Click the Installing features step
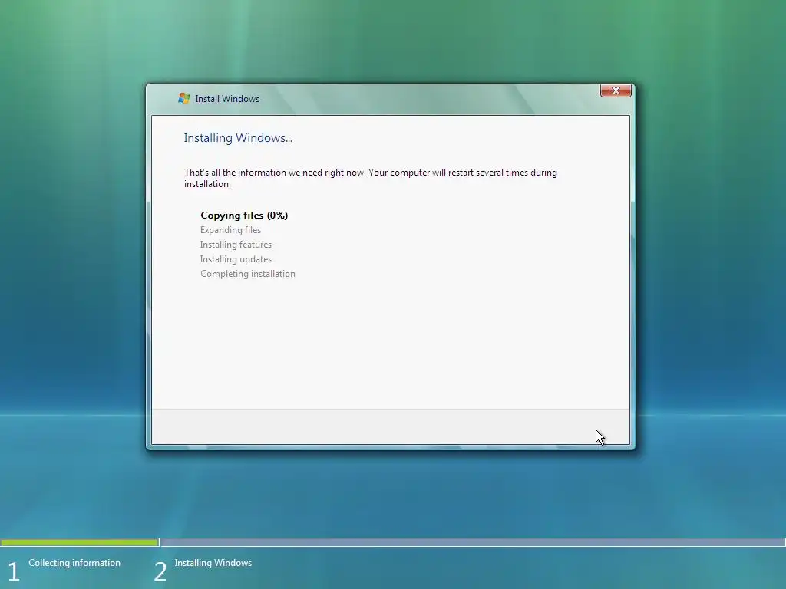 [236, 245]
